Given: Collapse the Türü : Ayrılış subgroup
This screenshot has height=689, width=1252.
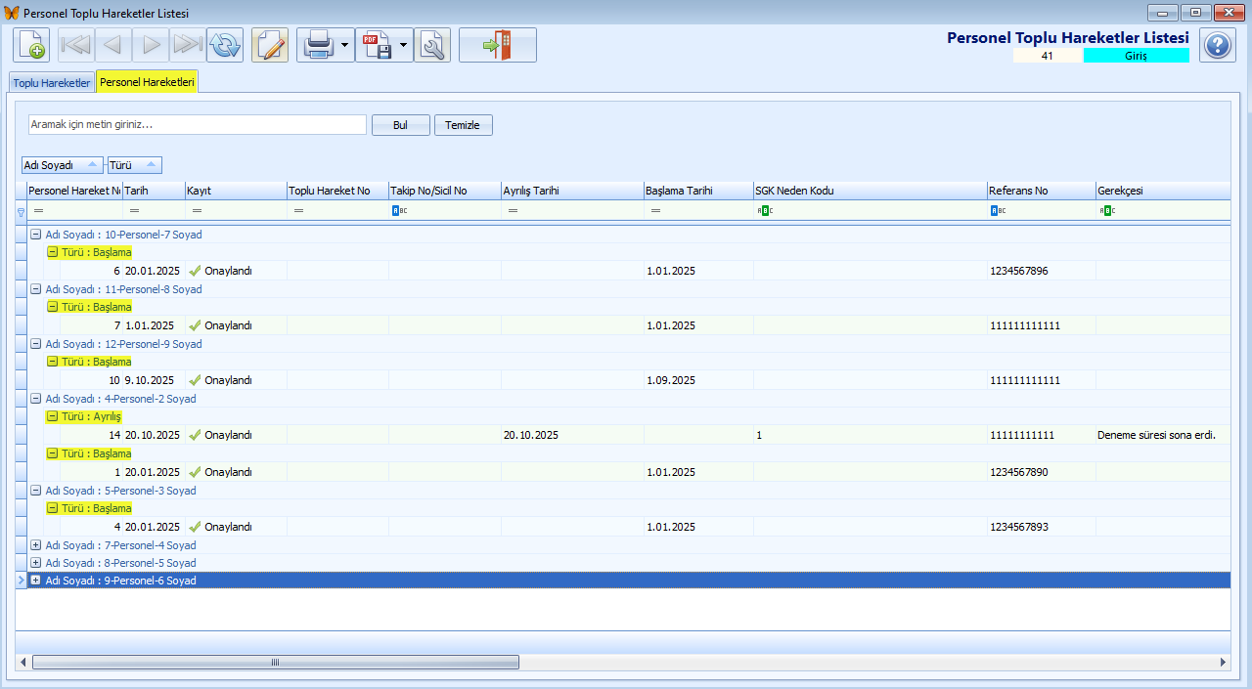Looking at the screenshot, I should coord(53,416).
